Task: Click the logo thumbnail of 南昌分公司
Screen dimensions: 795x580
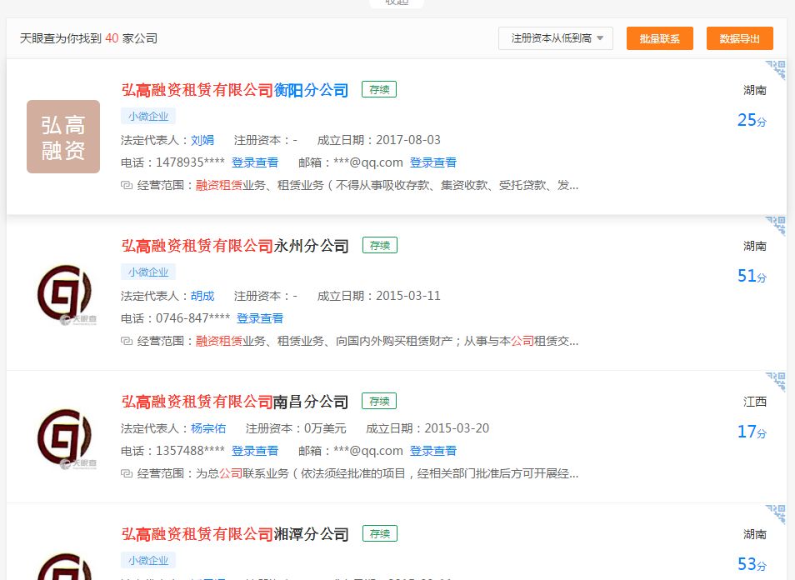Action: click(x=64, y=438)
